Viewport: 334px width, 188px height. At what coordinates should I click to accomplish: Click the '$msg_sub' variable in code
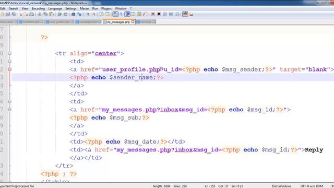124,118
